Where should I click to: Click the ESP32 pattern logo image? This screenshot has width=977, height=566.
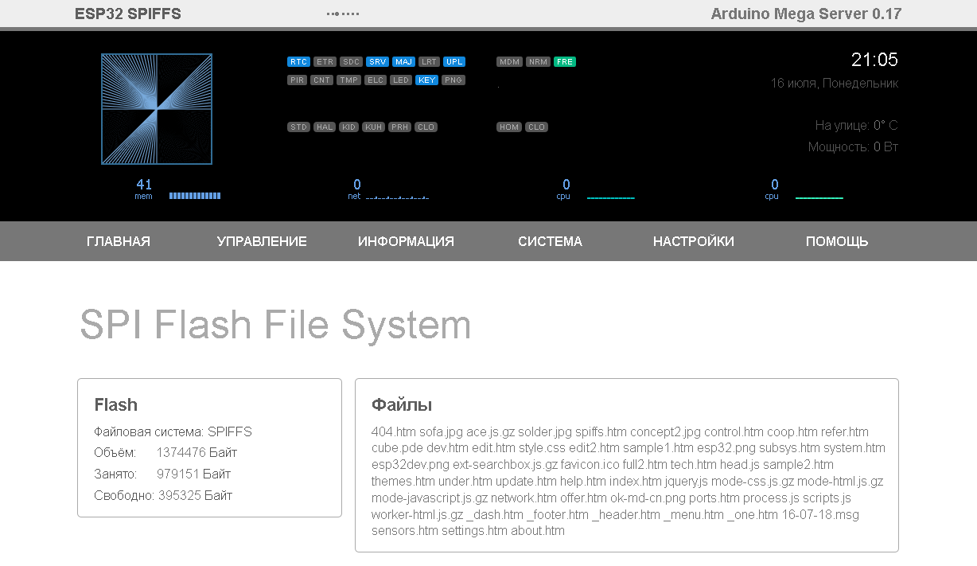156,109
